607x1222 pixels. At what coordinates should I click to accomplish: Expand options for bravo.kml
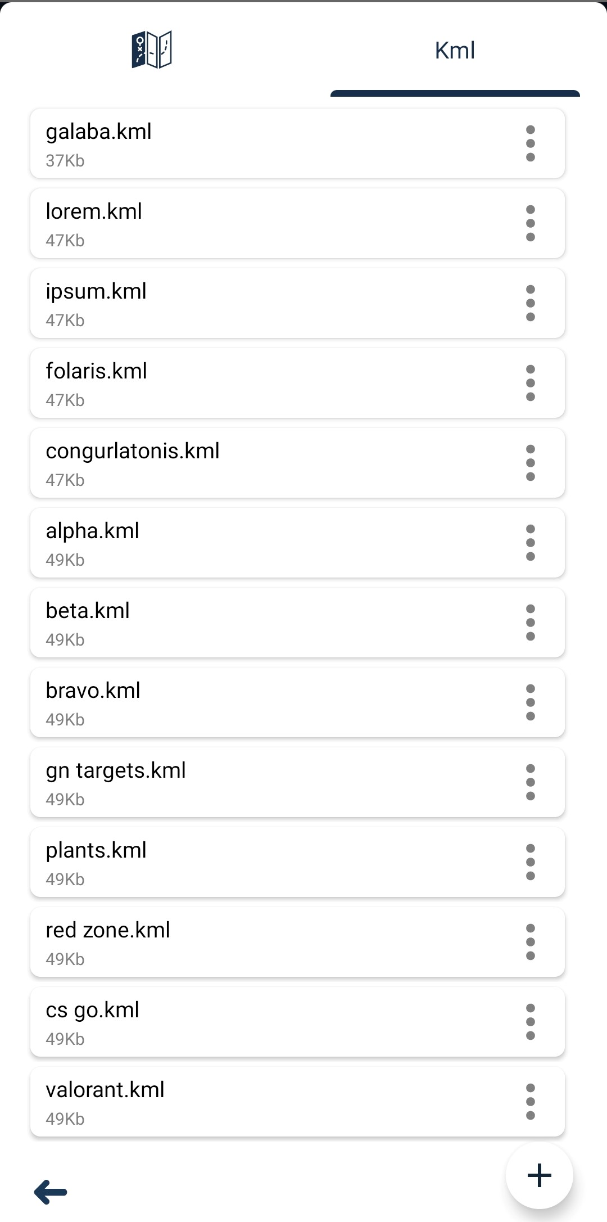(x=530, y=702)
